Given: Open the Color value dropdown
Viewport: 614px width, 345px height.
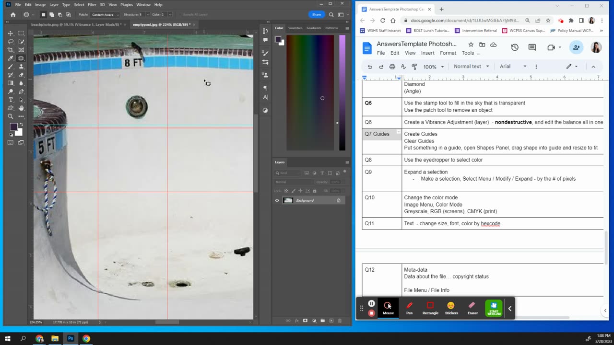Looking at the screenshot, I should 170,15.
